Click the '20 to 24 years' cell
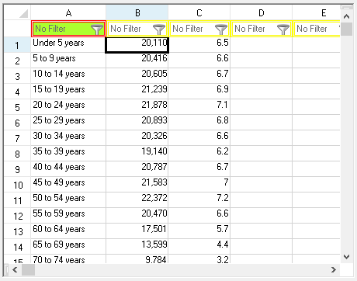The image size is (357, 281). pos(68,107)
